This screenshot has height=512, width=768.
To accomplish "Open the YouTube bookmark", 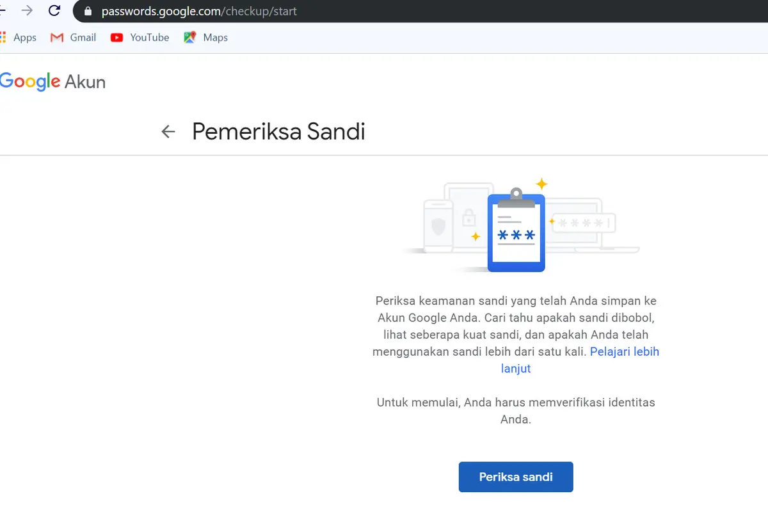I will tap(140, 37).
